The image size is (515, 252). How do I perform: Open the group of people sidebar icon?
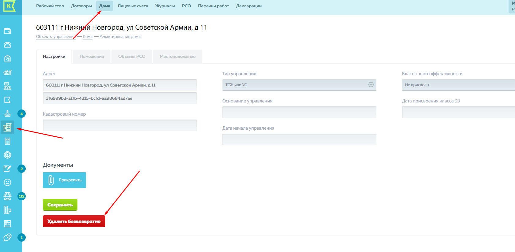point(7,196)
